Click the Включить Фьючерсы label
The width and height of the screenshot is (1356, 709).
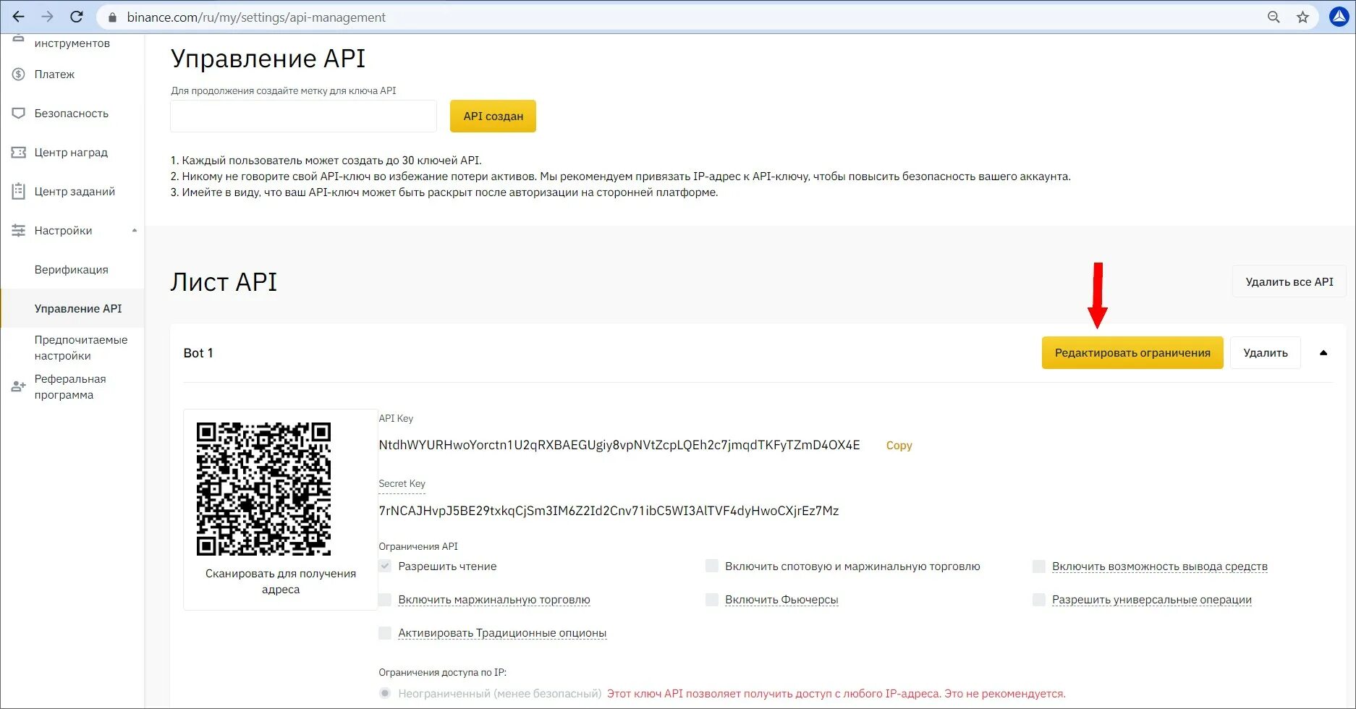[781, 600]
